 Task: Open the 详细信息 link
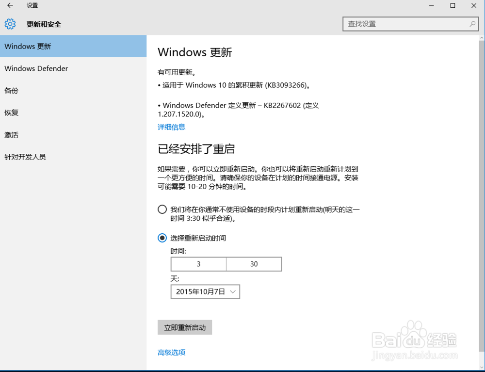(x=171, y=127)
